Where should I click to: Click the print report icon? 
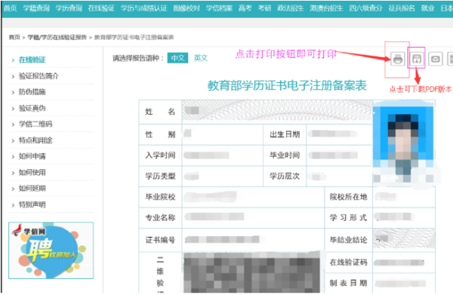398,59
